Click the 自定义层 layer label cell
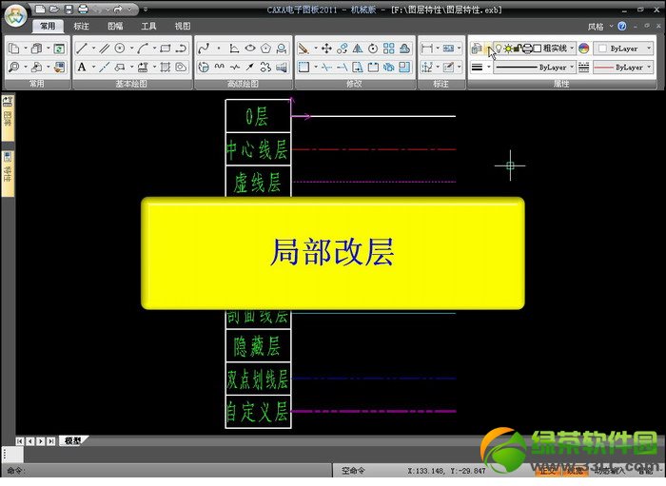The width and height of the screenshot is (666, 486). [x=258, y=411]
